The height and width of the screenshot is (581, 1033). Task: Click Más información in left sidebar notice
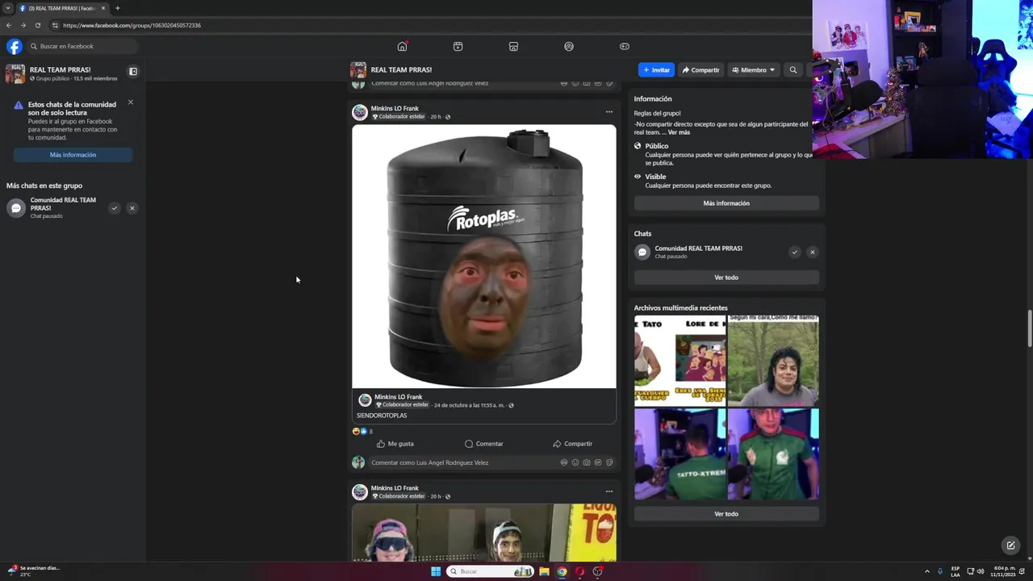pyautogui.click(x=73, y=155)
